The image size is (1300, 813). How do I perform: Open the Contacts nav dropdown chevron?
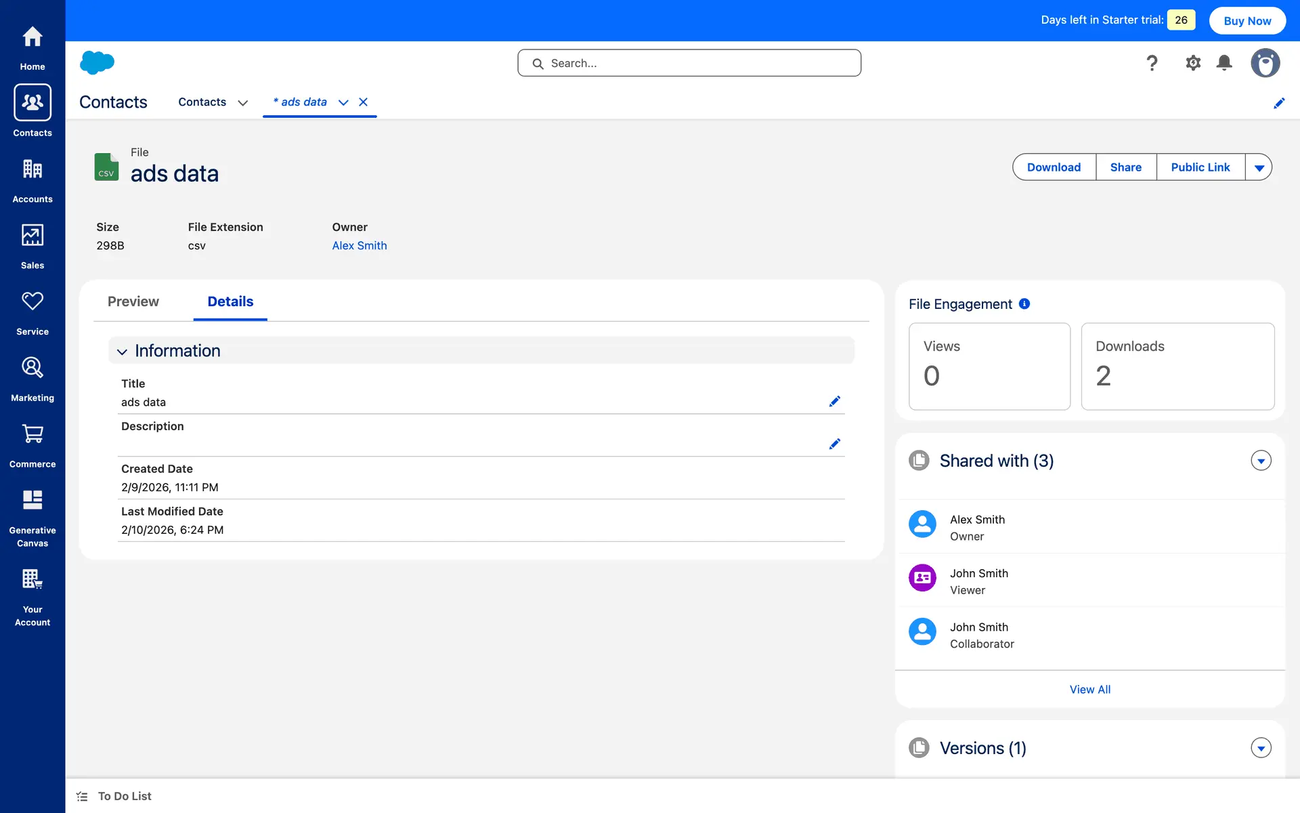pos(242,102)
